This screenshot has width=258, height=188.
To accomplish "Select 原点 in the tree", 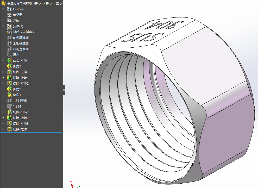I will coord(16,55).
